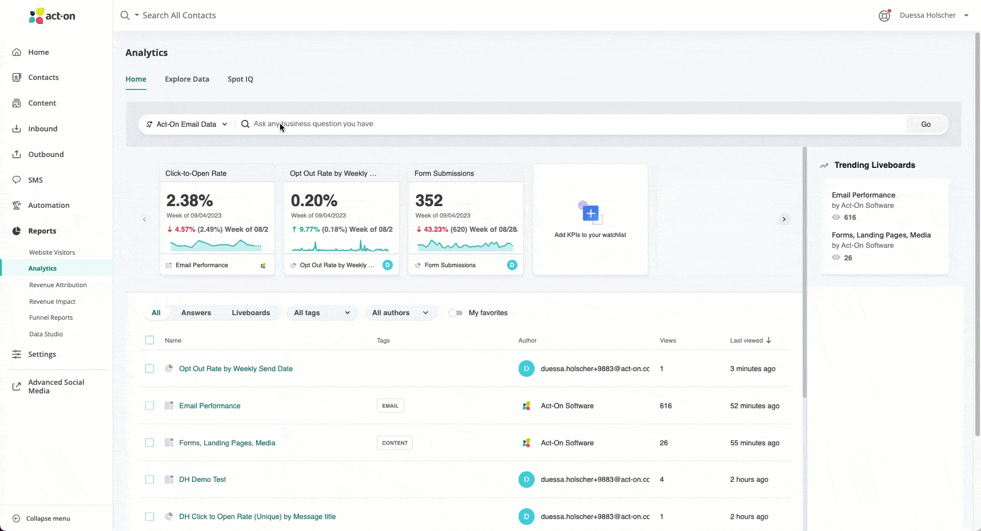The width and height of the screenshot is (981, 531).
Task: Click the D avatar on Opt Out Rate card
Action: click(388, 265)
